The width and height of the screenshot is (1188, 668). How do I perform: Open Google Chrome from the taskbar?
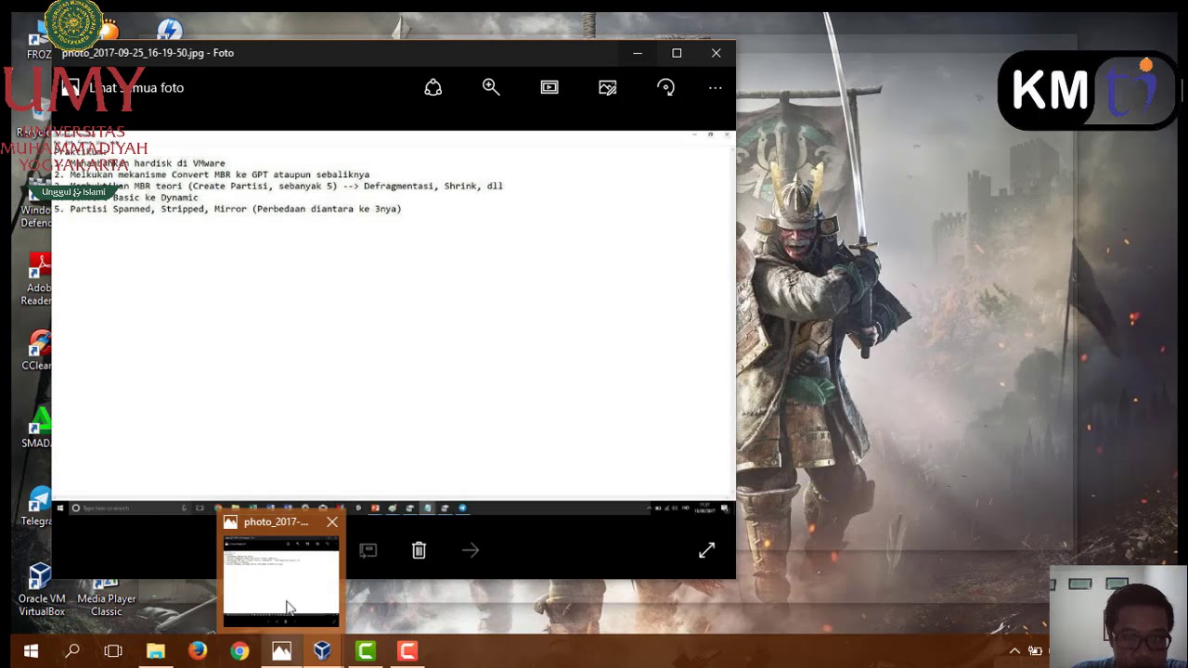tap(239, 651)
